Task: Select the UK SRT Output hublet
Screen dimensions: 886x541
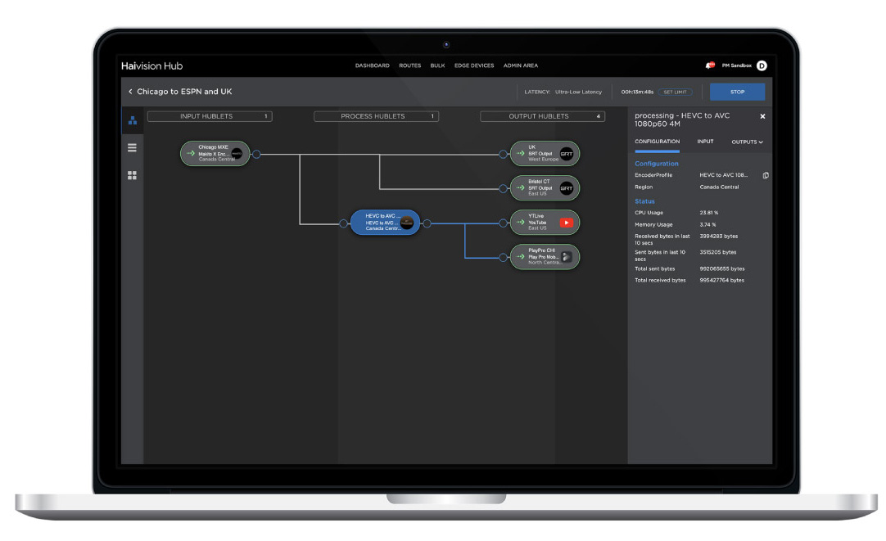Action: pyautogui.click(x=545, y=154)
